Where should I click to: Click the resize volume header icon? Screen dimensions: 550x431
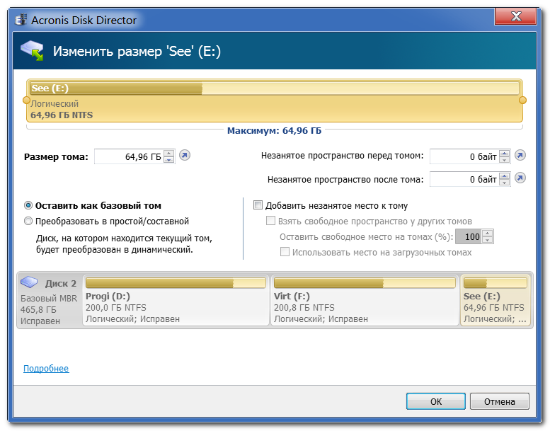click(32, 50)
